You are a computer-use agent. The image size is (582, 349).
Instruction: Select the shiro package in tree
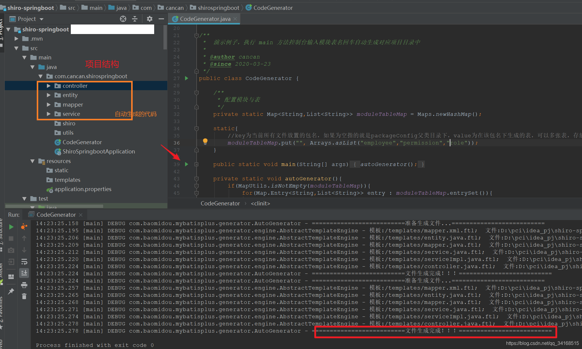click(x=69, y=123)
